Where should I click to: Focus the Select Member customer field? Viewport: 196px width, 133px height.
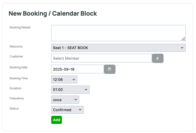click(x=101, y=58)
